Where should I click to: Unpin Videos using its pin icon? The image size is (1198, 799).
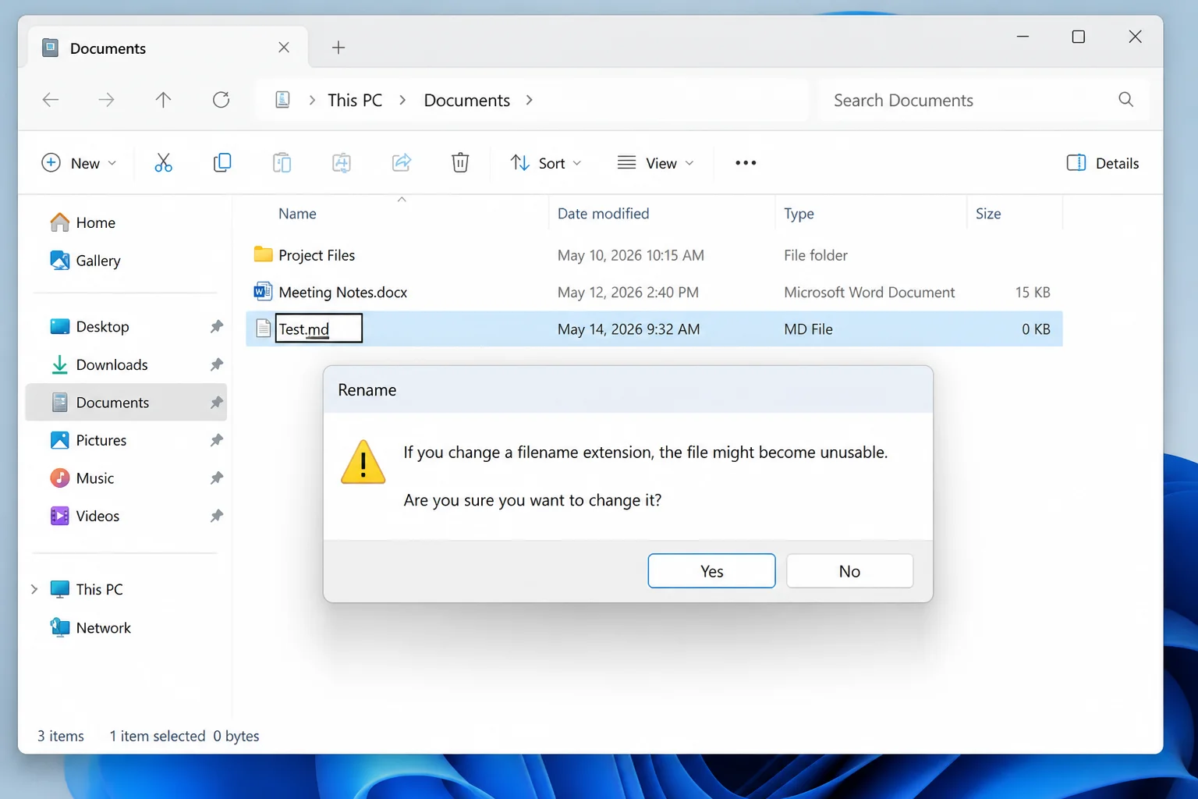coord(217,516)
